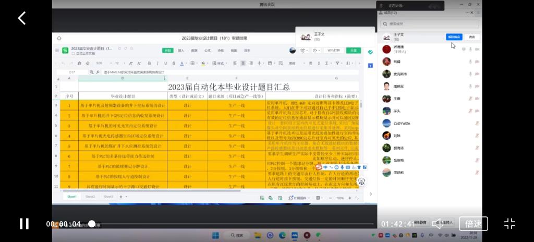This screenshot has width=534, height=242.
Task: Open the 插入 insert menu tab
Action: point(181,51)
